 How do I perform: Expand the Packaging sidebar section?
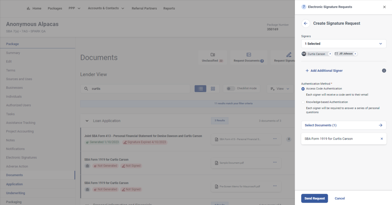pos(14,202)
